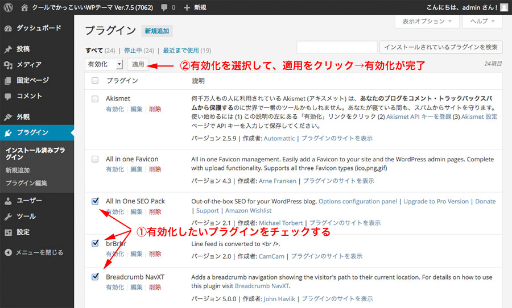Click 削除 link under Akismet

tap(155, 109)
